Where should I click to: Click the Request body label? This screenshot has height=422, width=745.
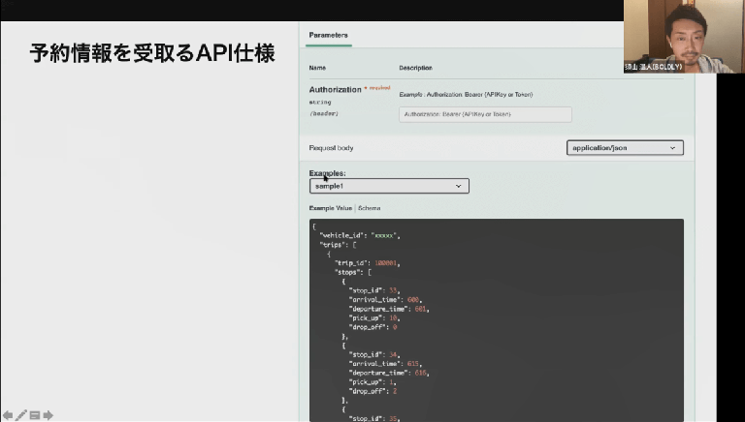coord(331,148)
